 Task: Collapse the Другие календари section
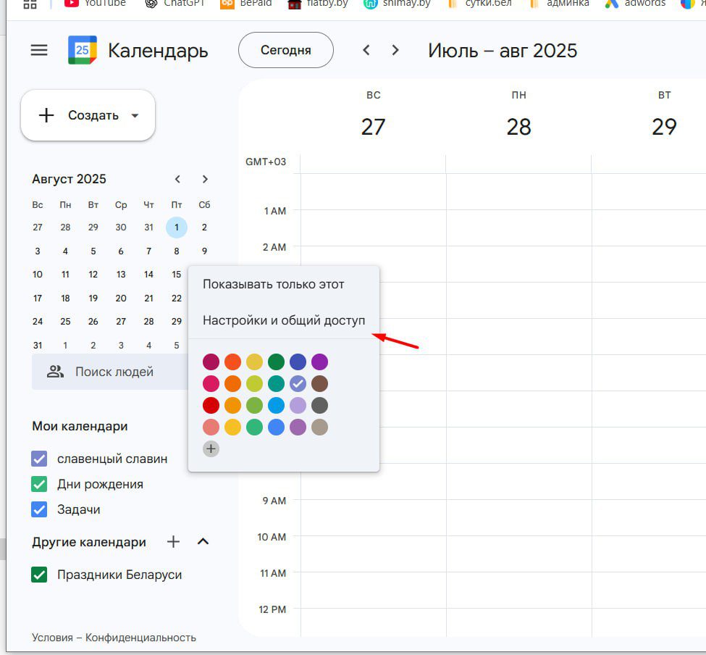coord(203,541)
